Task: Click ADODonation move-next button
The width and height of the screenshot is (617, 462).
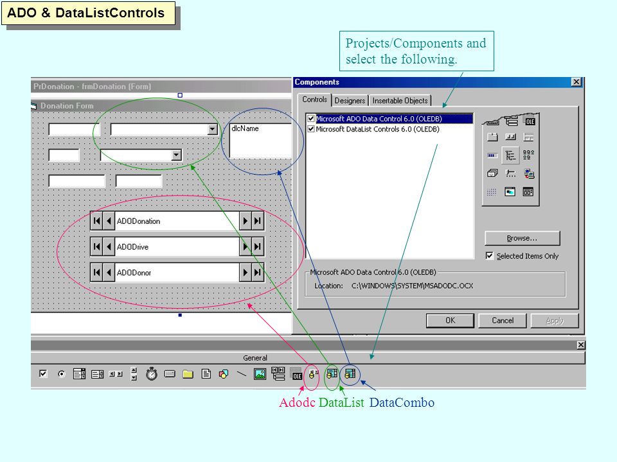Action: pos(245,221)
